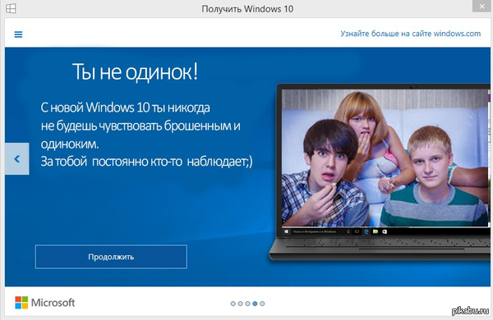The width and height of the screenshot is (493, 320).
Task: Click Task View icon on laptop taskbar
Action: pyautogui.click(x=357, y=231)
